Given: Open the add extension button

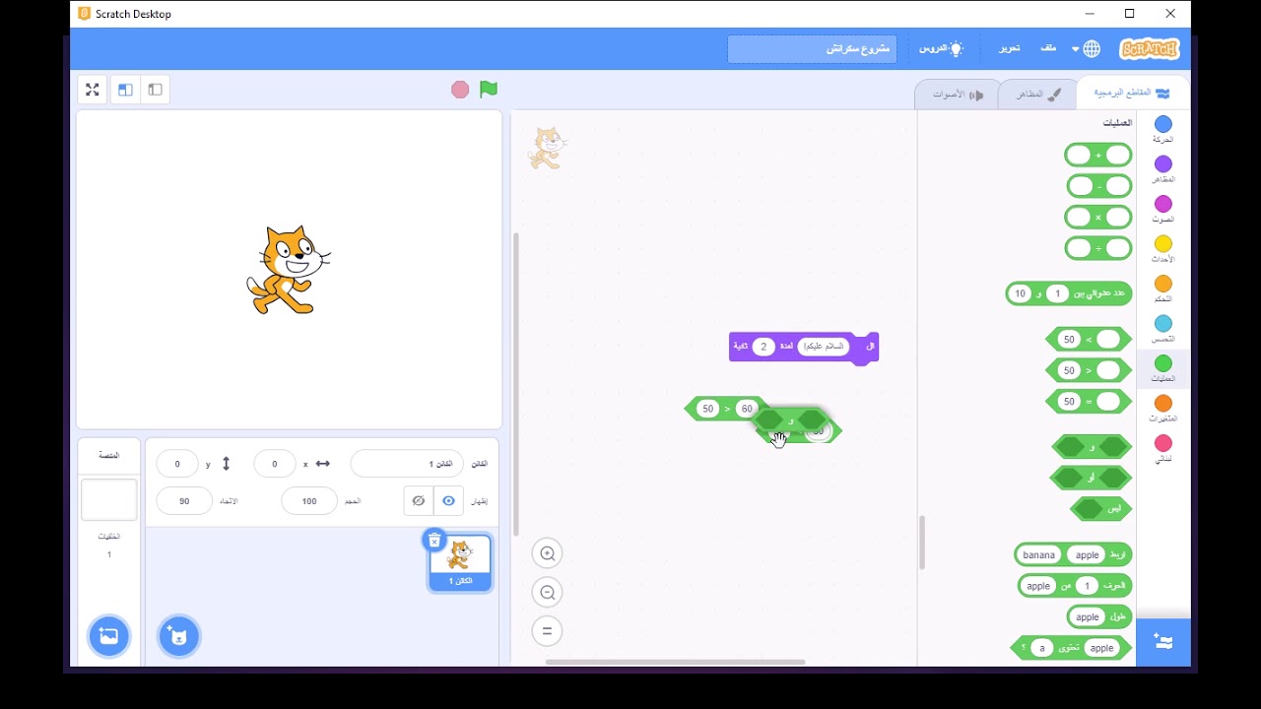Looking at the screenshot, I should pos(1163,642).
